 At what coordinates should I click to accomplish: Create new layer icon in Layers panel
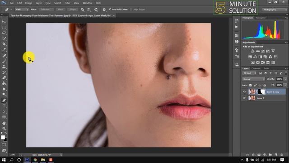(276, 155)
